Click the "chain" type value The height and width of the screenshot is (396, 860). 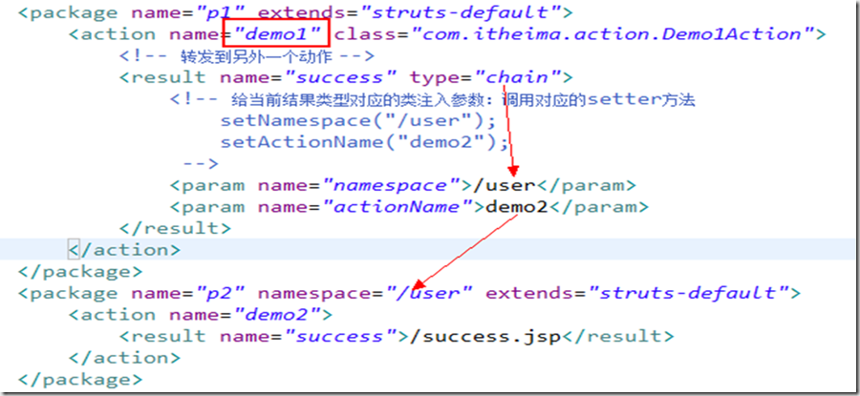[518, 77]
